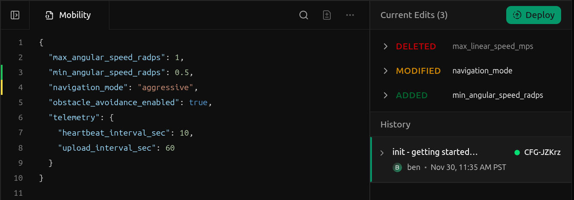Click the yellow modified marker on line 4
This screenshot has width=574, height=200.
click(2, 88)
